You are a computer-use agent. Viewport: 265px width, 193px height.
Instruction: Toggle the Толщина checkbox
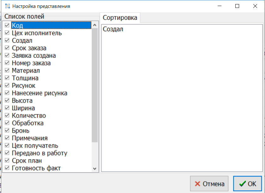click(x=7, y=78)
